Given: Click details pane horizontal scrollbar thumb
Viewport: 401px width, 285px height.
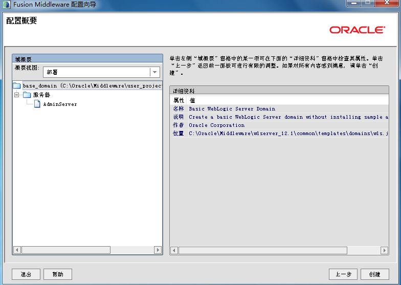Looking at the screenshot, I should pyautogui.click(x=263, y=251).
